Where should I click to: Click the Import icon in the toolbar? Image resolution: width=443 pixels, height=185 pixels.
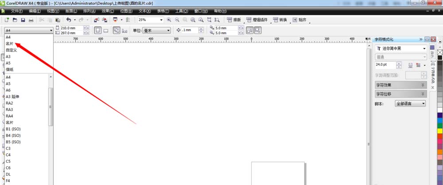(x=97, y=20)
